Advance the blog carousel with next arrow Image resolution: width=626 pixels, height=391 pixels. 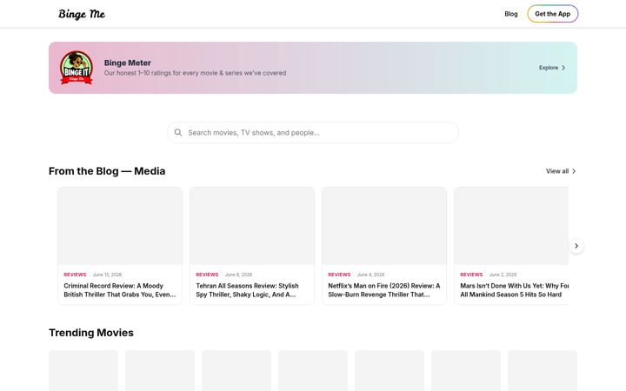click(x=576, y=246)
